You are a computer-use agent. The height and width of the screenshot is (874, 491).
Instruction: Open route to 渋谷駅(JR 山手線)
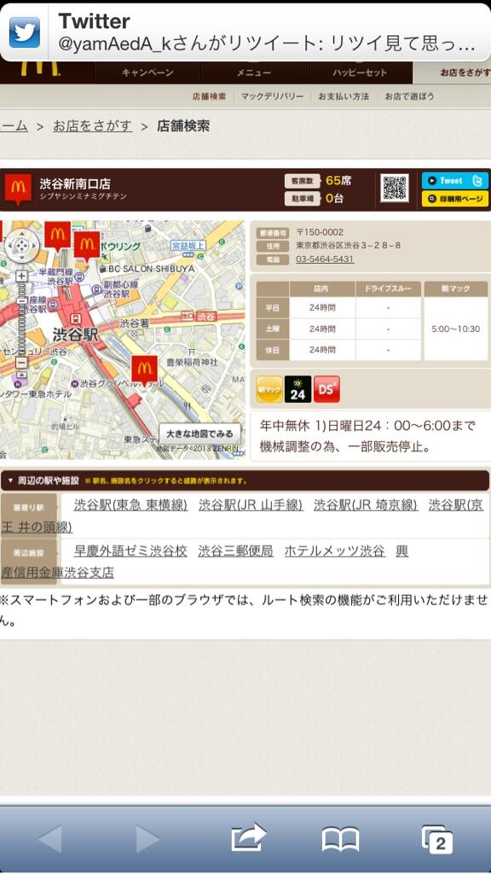click(251, 505)
